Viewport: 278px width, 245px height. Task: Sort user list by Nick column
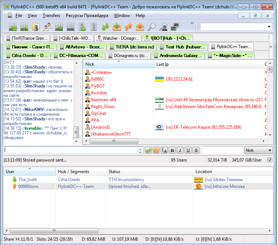click(118, 64)
